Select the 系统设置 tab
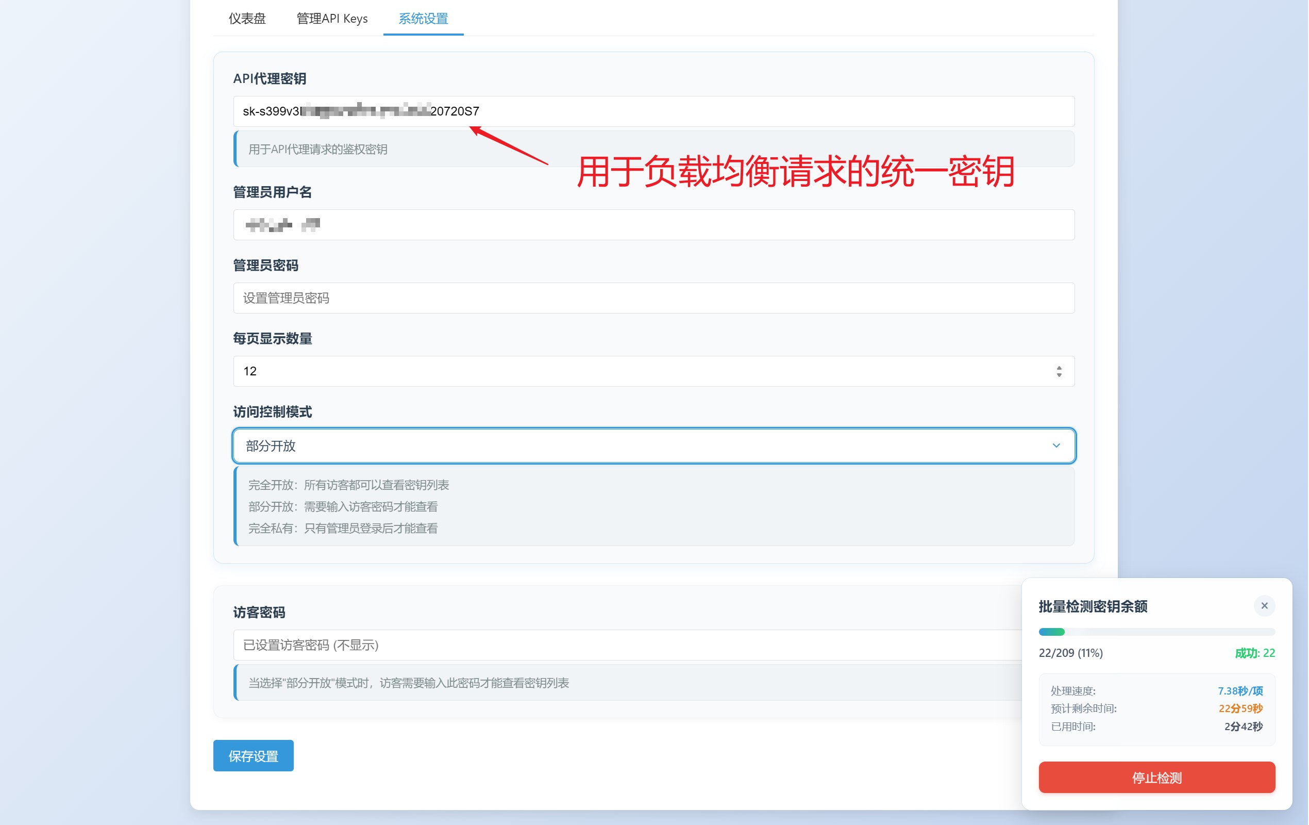1309x825 pixels. [x=423, y=19]
